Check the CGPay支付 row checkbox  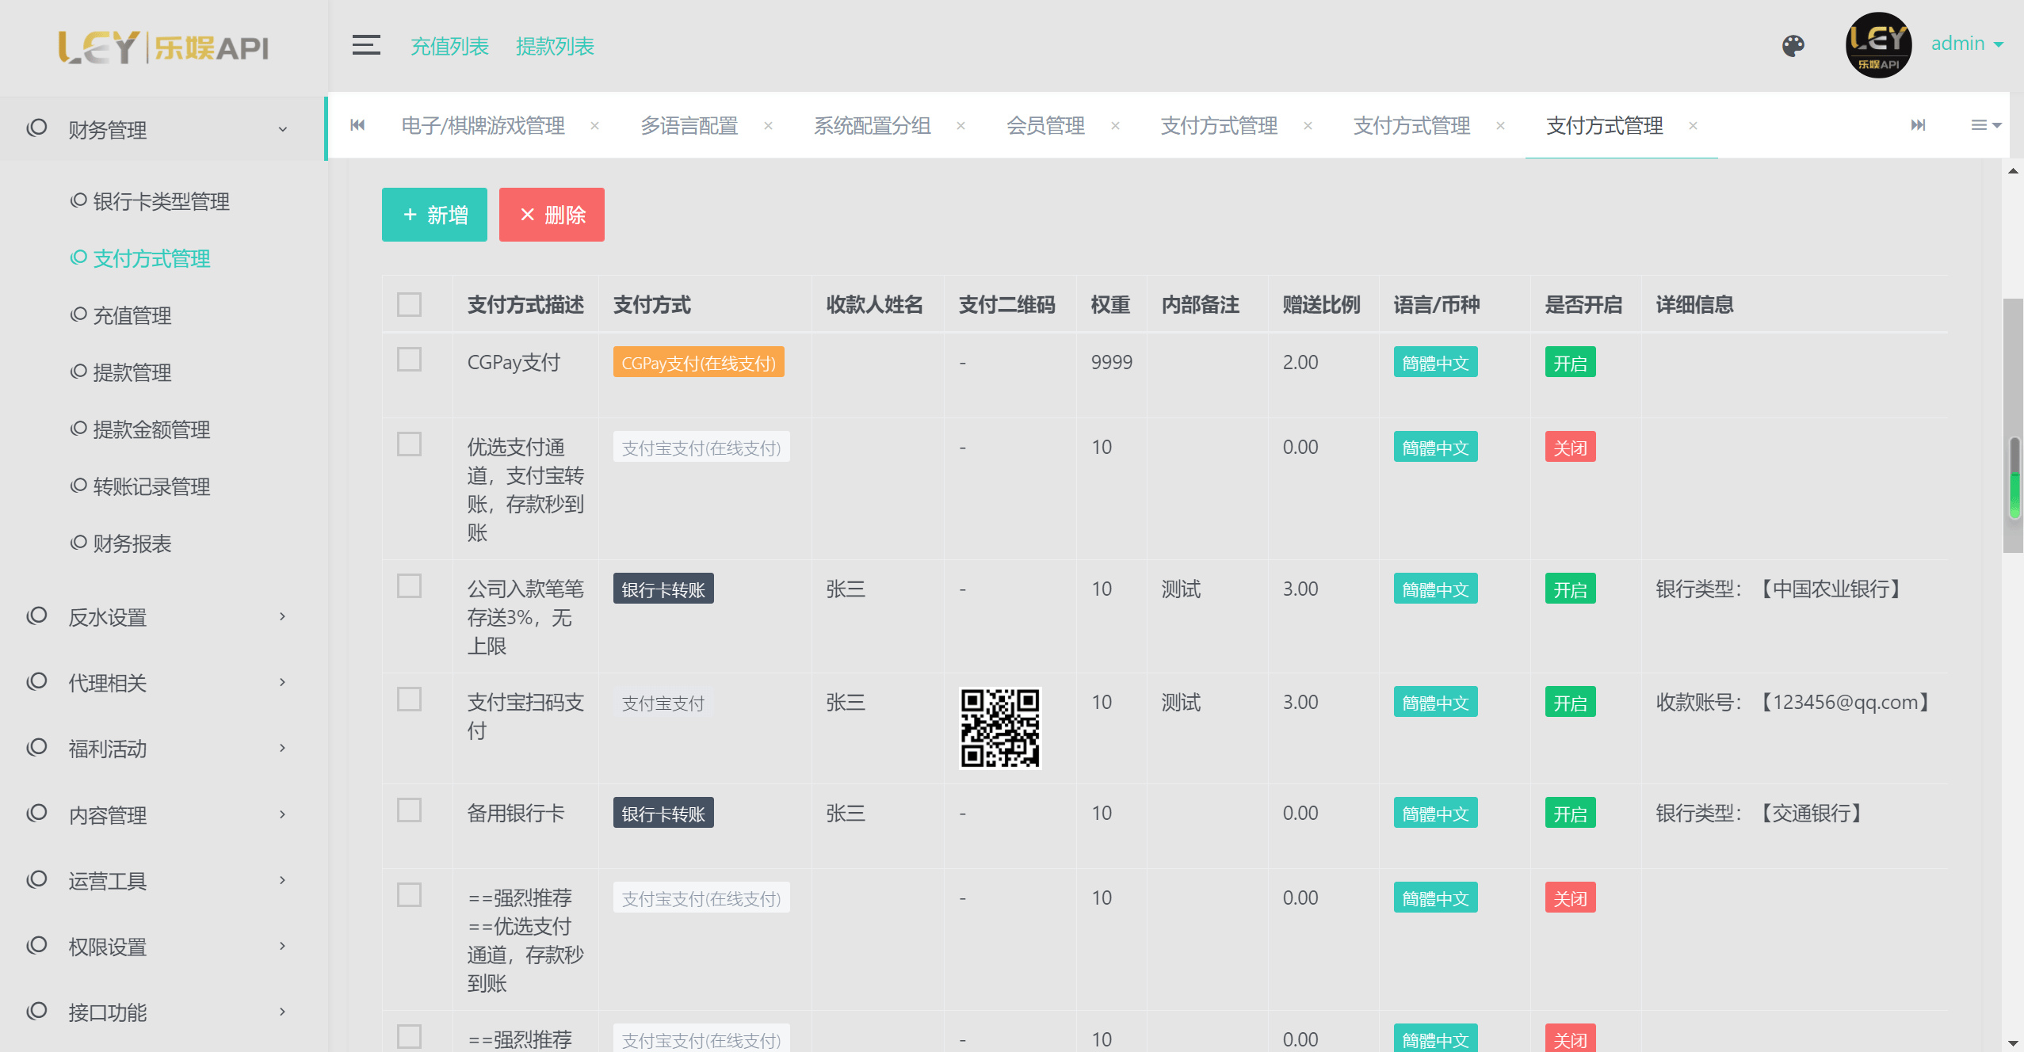point(409,360)
